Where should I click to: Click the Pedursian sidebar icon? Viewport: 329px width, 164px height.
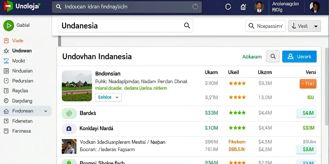(x=6, y=81)
